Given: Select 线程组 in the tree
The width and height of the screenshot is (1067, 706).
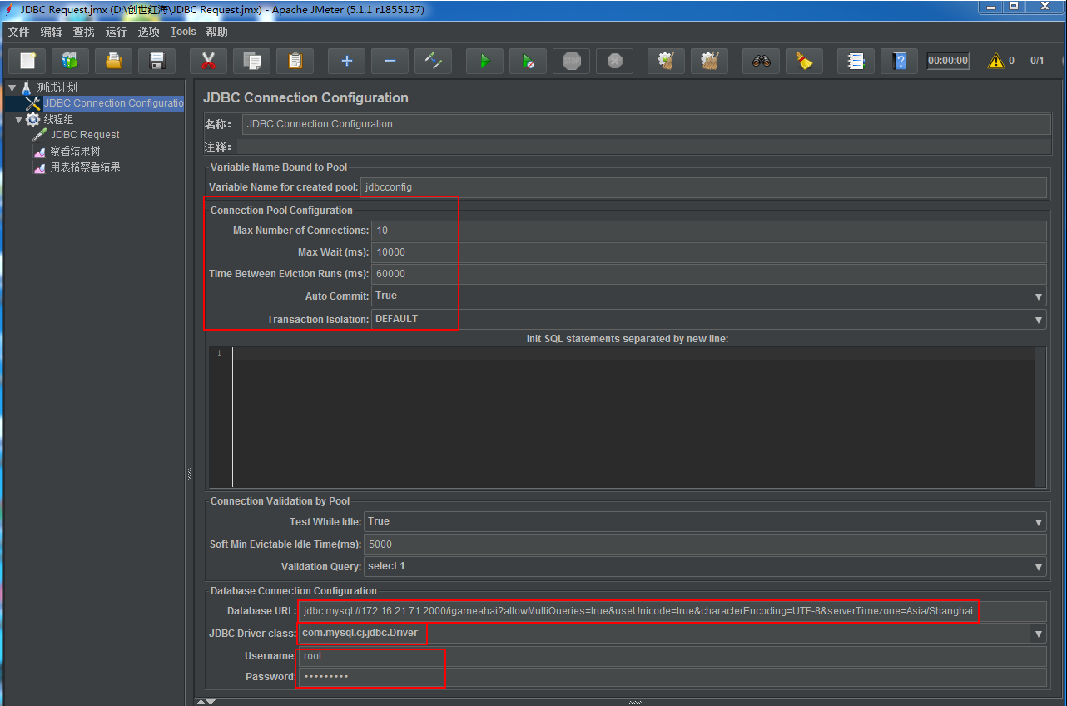Looking at the screenshot, I should [58, 119].
